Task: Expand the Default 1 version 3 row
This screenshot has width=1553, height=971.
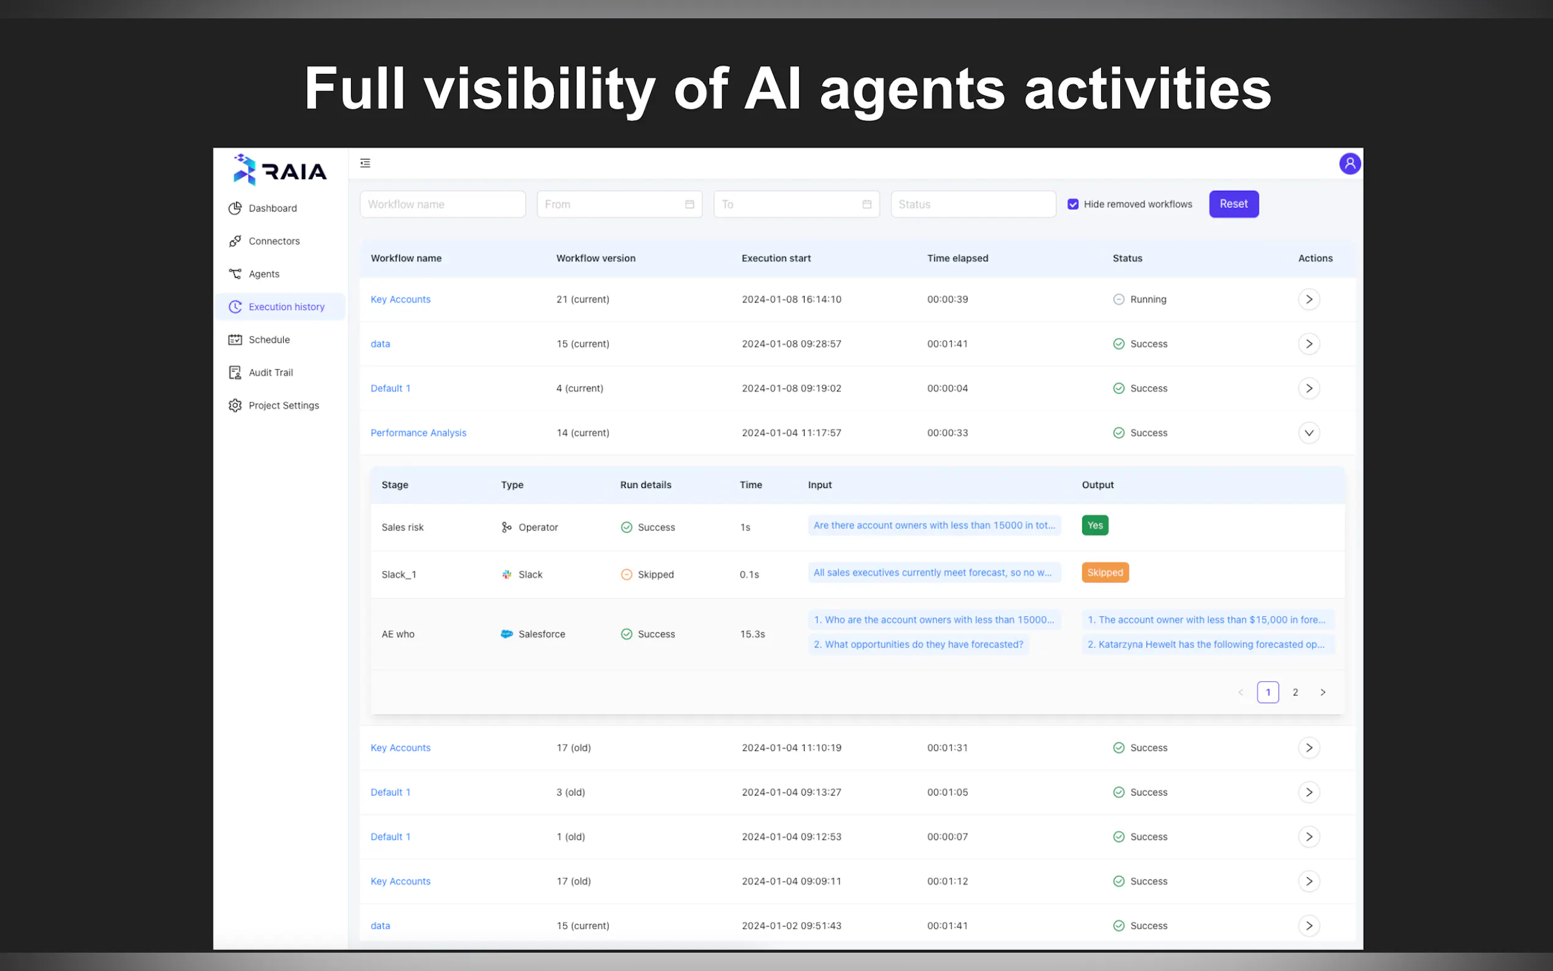Action: coord(1308,792)
